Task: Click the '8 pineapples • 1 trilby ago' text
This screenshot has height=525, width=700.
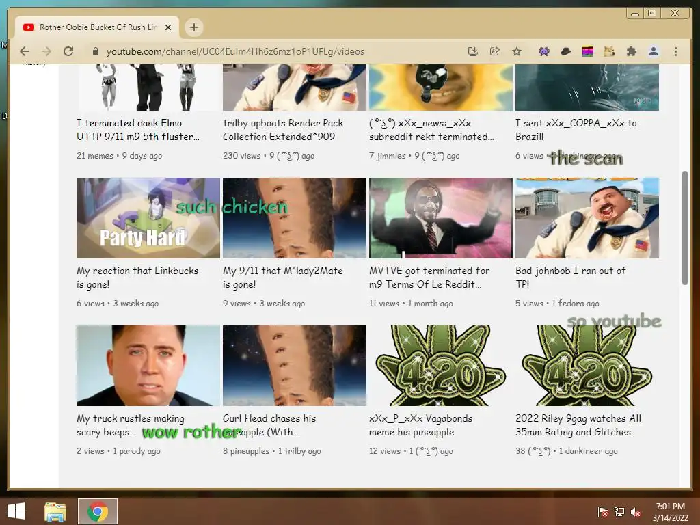Action: (272, 451)
